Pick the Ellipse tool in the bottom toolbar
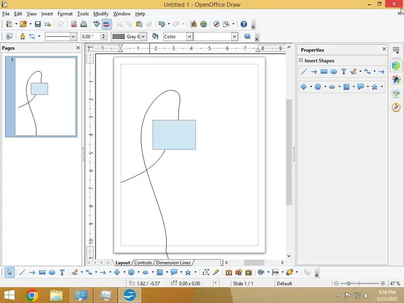The height and width of the screenshot is (303, 404). click(x=52, y=272)
